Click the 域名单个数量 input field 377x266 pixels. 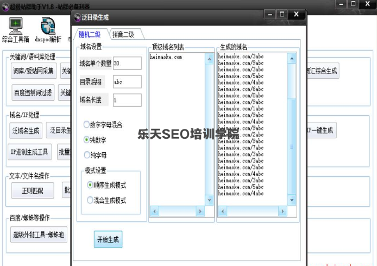coord(127,63)
